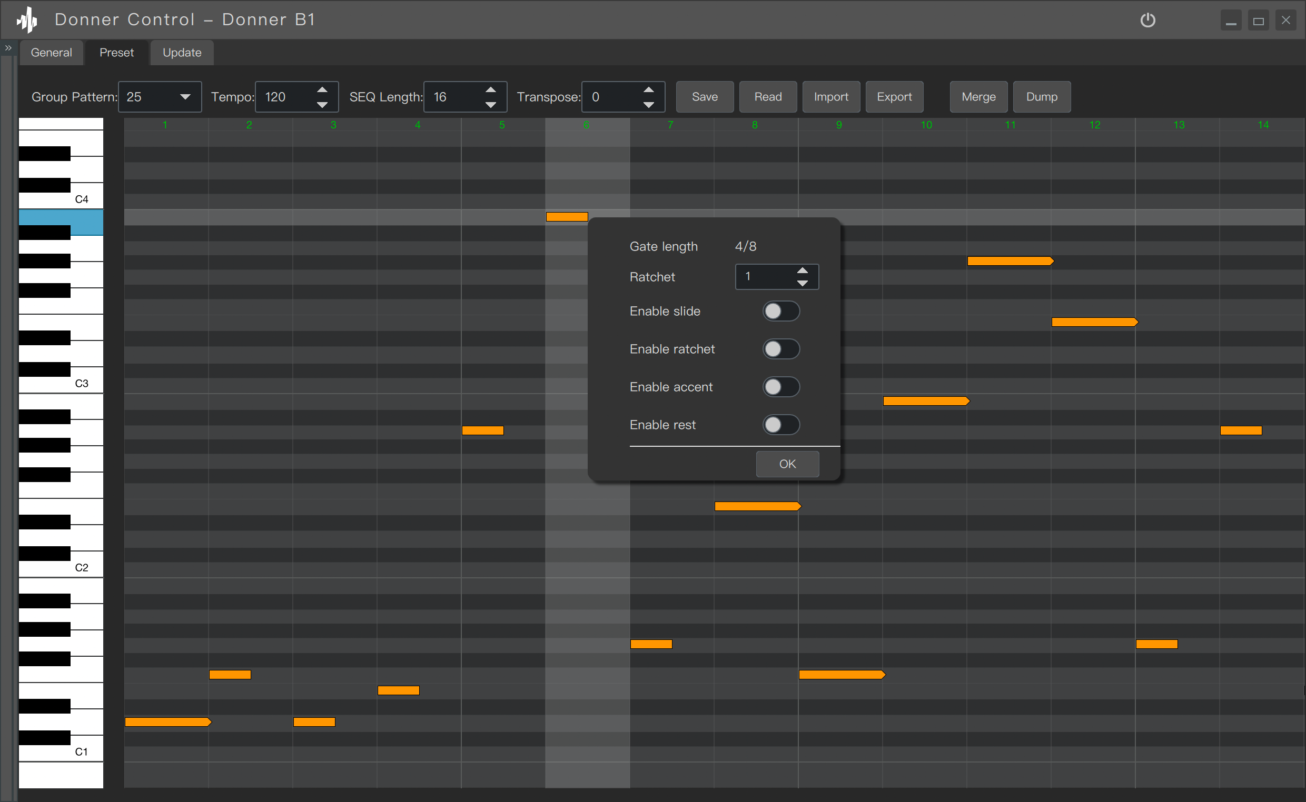
Task: Switch to the General tab
Action: pos(52,53)
